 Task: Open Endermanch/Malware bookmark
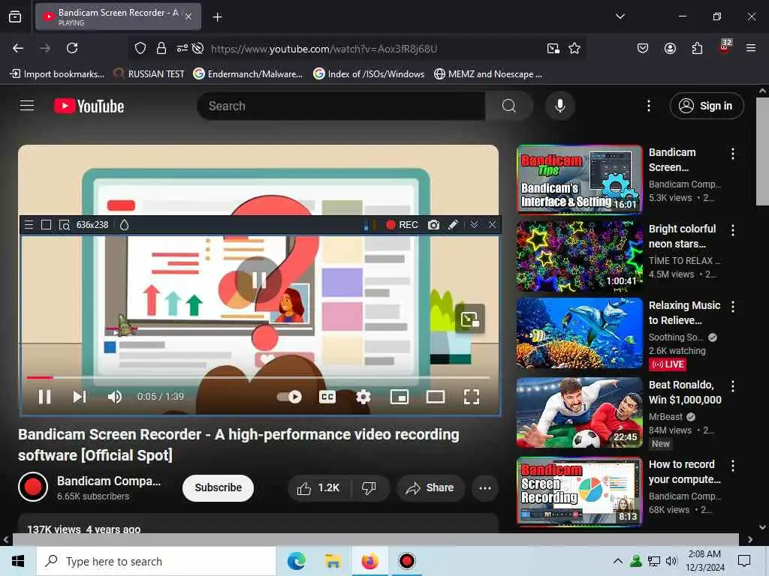click(x=248, y=74)
